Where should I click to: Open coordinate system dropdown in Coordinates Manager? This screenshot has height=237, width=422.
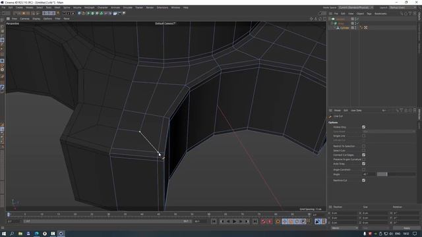point(344,228)
